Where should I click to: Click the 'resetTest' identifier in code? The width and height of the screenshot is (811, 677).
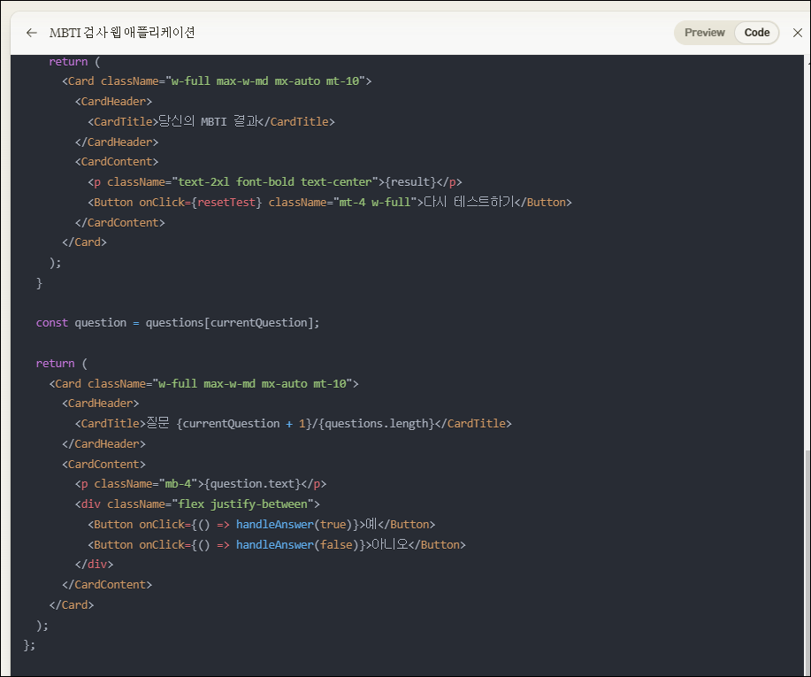click(x=226, y=203)
